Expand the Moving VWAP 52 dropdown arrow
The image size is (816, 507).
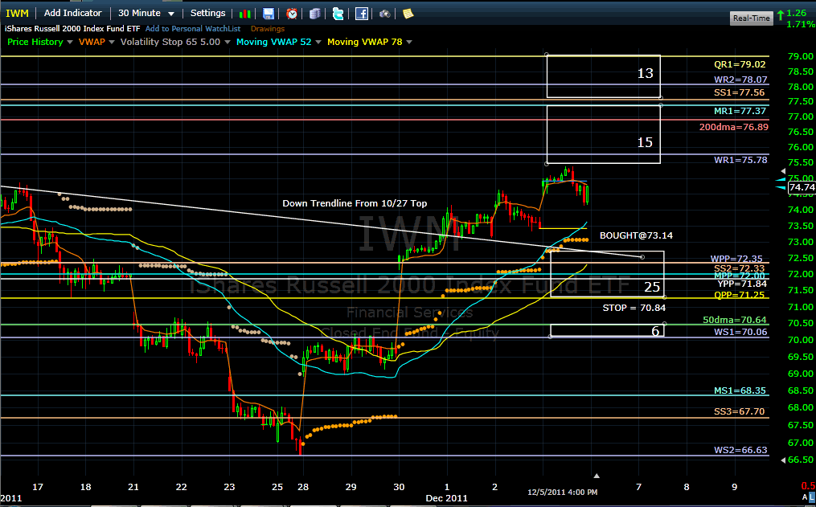(x=318, y=42)
